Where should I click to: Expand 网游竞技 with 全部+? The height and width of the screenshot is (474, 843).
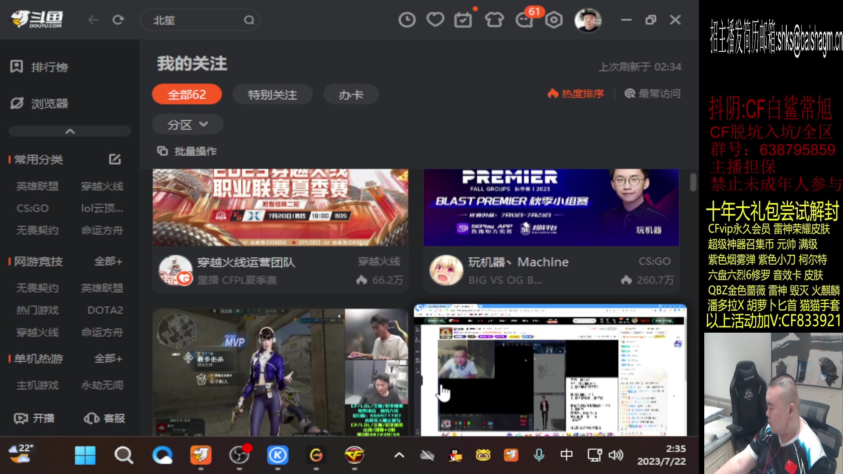coord(108,261)
